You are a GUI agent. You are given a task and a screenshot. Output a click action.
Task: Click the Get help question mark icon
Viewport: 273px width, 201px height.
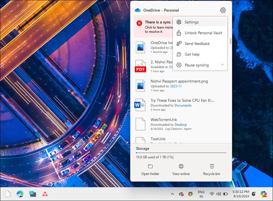pyautogui.click(x=179, y=54)
